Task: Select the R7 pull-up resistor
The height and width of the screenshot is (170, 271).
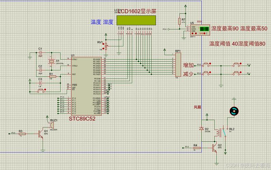Action: click(180, 21)
